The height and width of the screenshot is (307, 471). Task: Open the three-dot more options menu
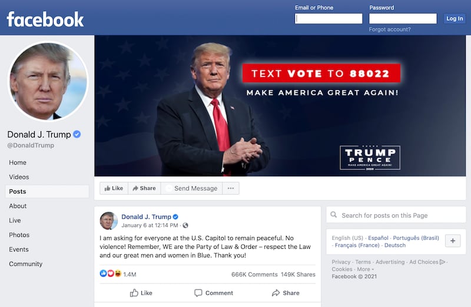click(x=231, y=188)
